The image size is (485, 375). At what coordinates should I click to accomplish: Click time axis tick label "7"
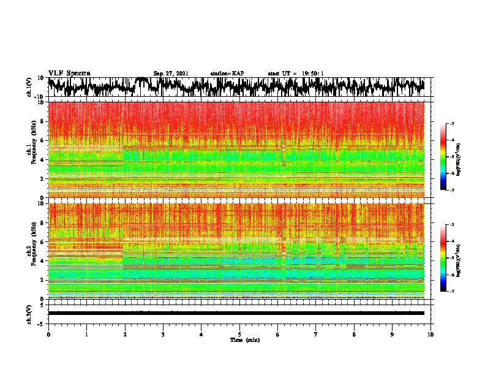coord(316,335)
